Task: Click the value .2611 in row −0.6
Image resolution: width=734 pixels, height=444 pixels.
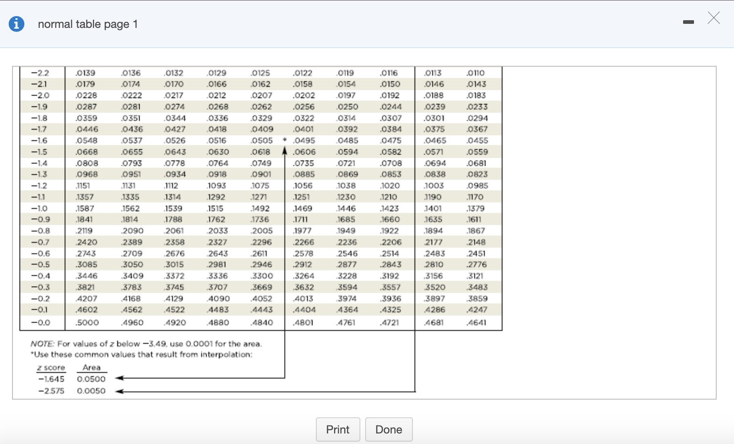Action: (259, 254)
